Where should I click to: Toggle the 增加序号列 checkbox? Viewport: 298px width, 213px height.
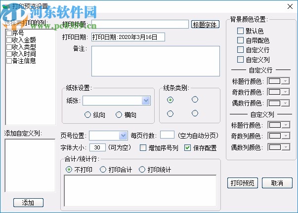(143, 148)
